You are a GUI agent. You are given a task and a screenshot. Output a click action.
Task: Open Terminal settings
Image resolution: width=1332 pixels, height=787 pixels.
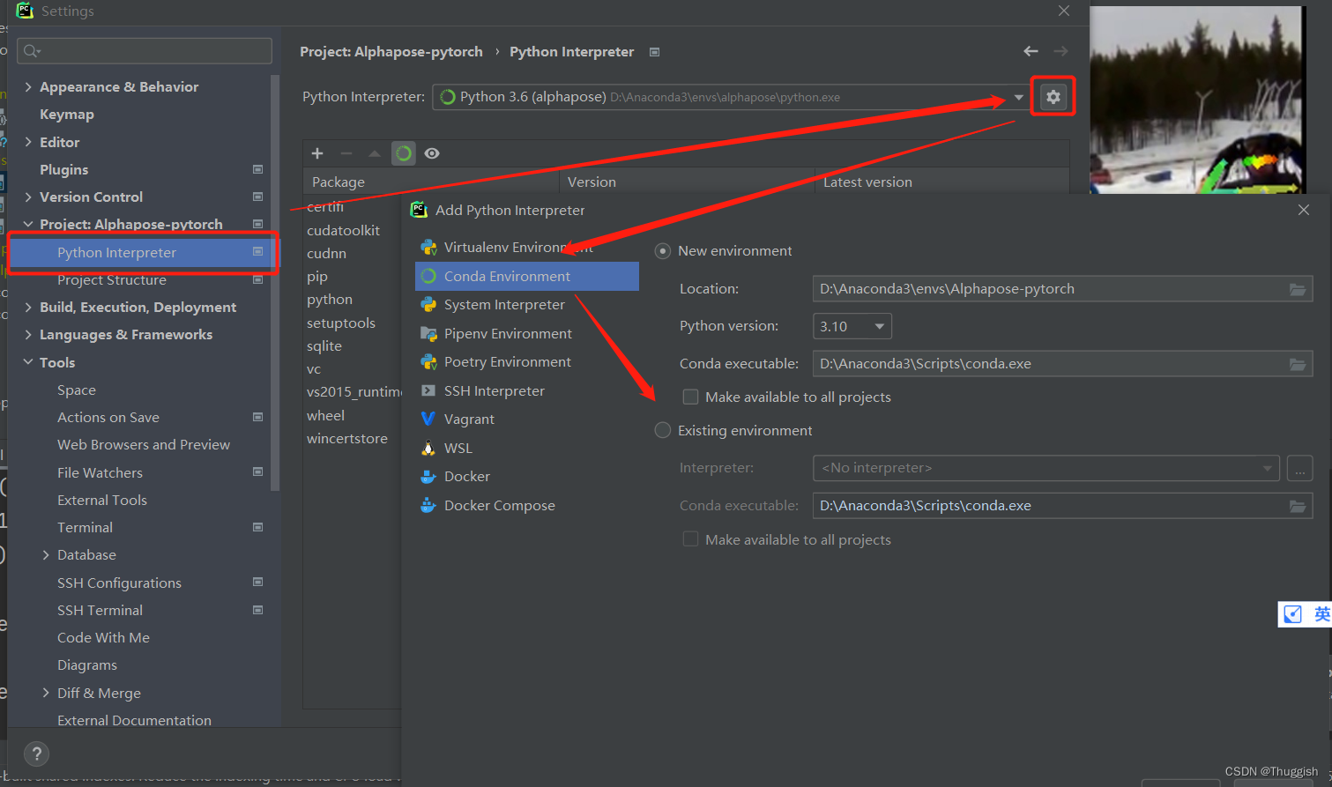point(85,527)
